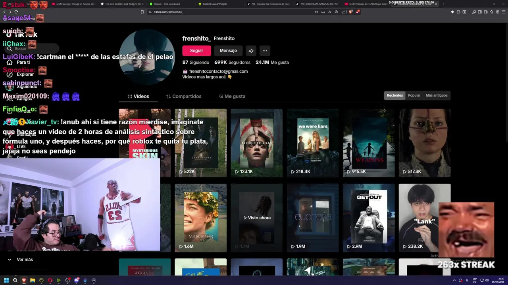Screen dimensions: 508x285
Task: Click the zoom magnifier icon in address bar
Action: tap(337, 12)
